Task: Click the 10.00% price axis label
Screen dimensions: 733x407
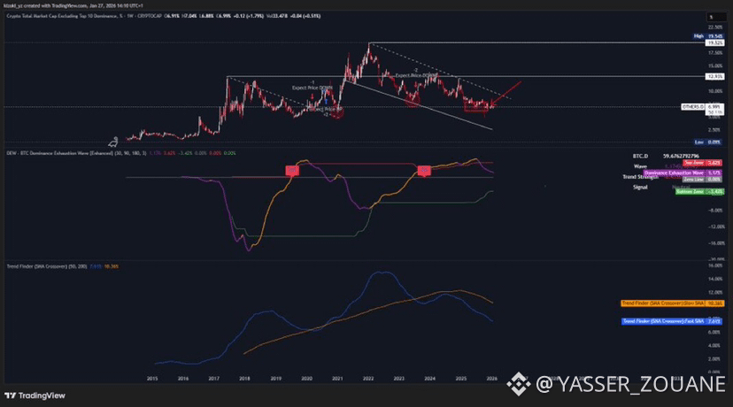Action: (x=715, y=92)
